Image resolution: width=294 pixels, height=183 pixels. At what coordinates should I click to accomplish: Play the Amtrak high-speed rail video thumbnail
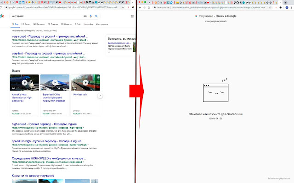point(24,82)
